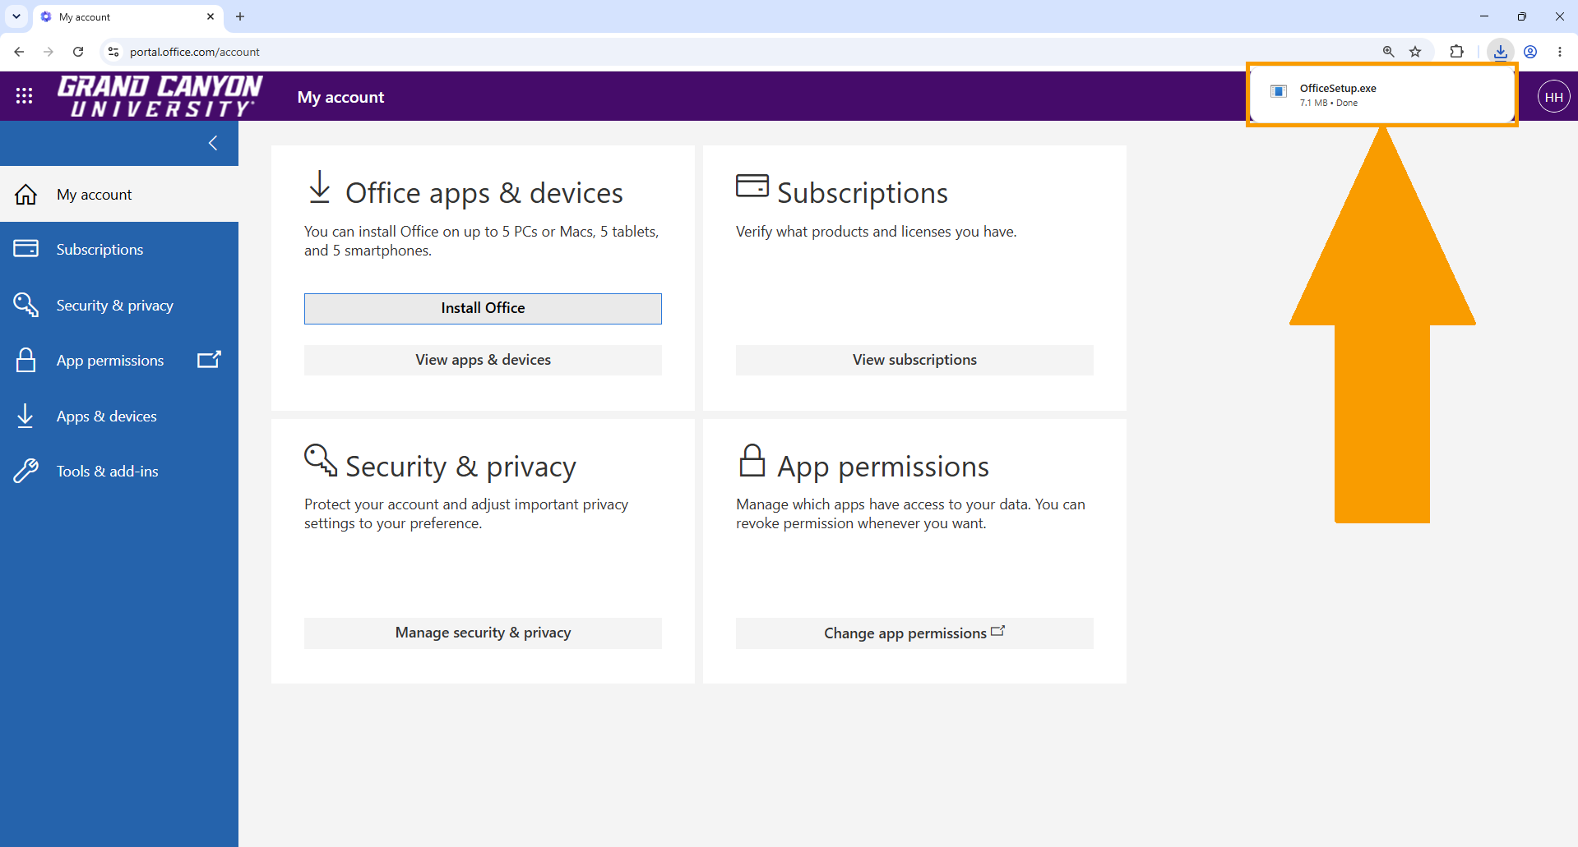Screen dimensions: 1578x847
Task: Click the My account header title
Action: tap(340, 97)
